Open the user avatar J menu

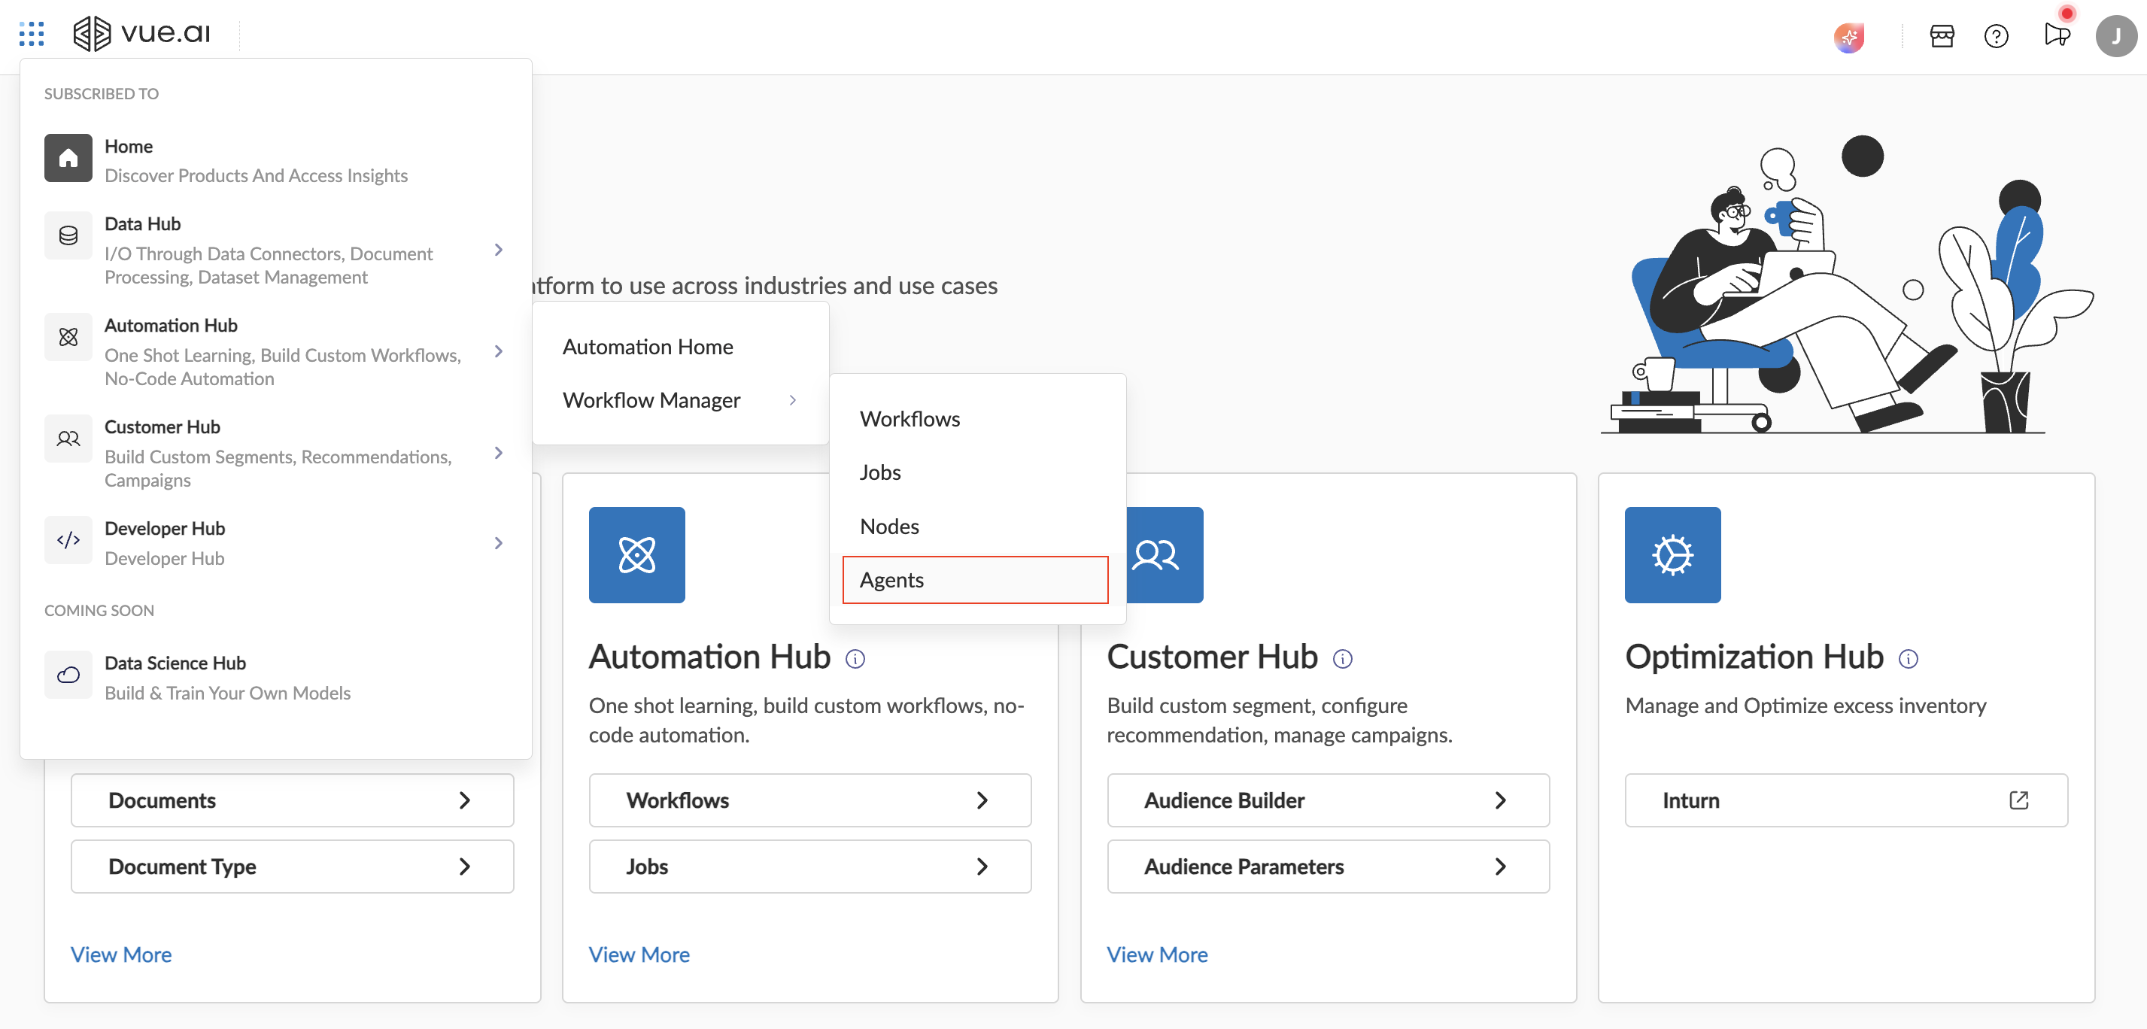(x=2115, y=37)
